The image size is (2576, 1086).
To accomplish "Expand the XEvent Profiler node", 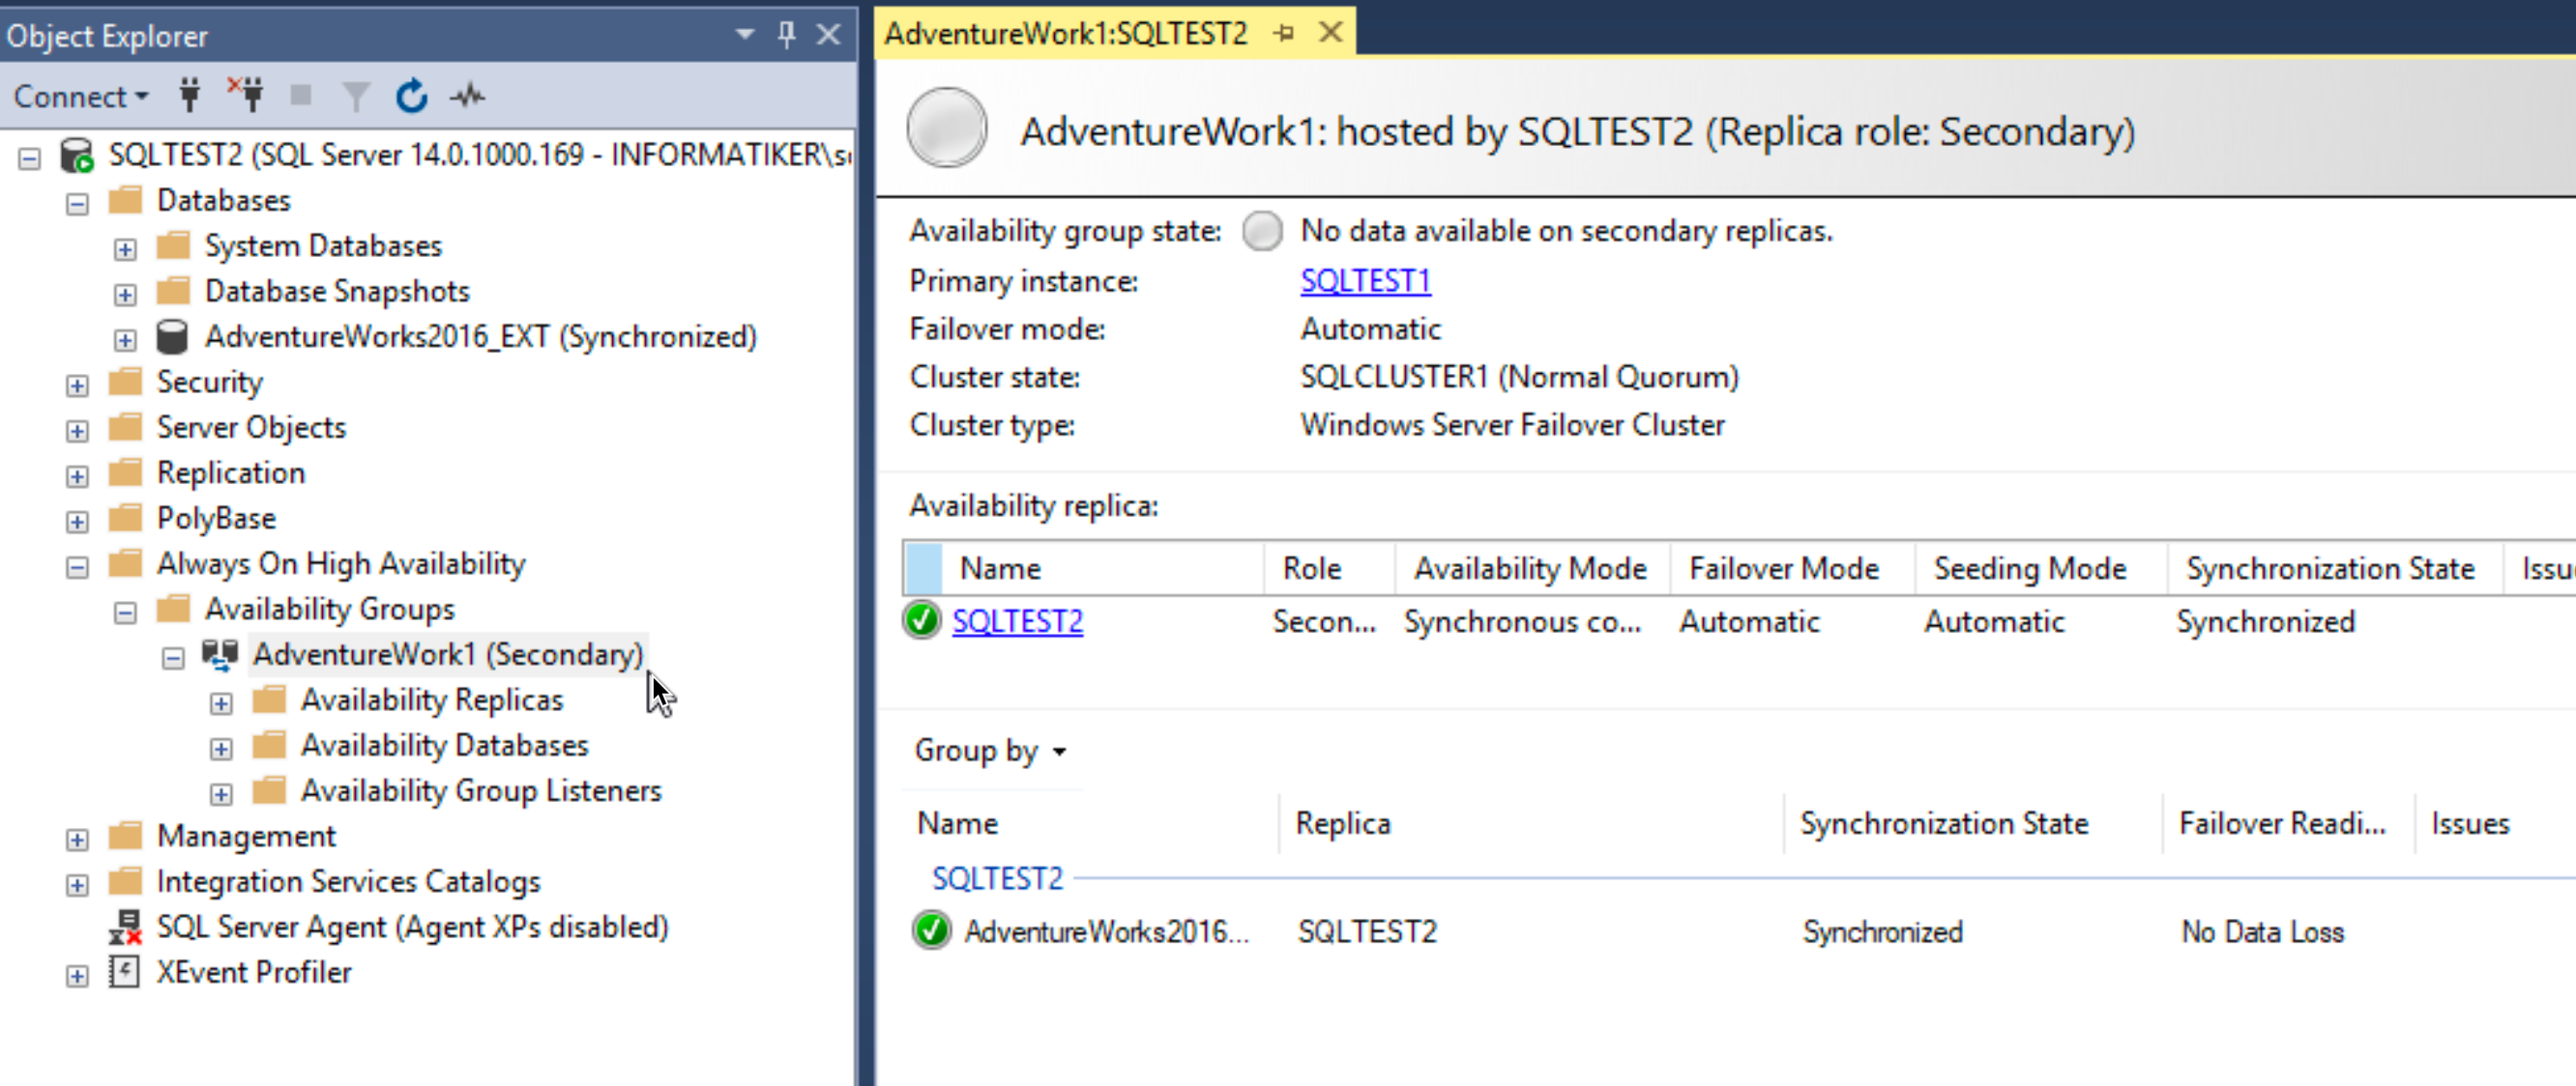I will (77, 976).
